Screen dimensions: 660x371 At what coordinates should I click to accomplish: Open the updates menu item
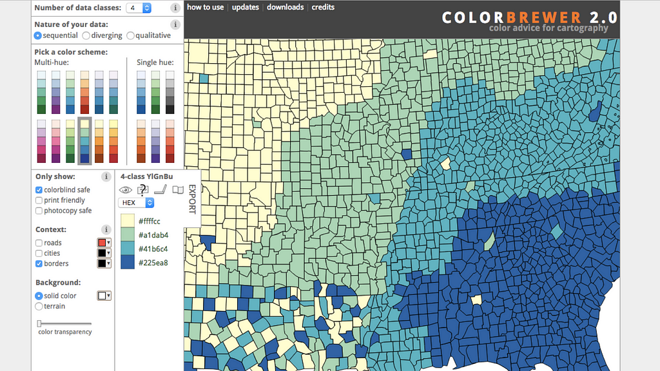click(x=246, y=7)
